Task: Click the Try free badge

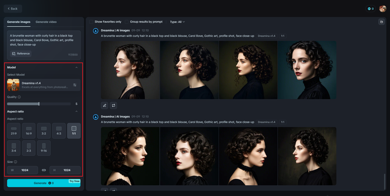Action: tap(74, 181)
